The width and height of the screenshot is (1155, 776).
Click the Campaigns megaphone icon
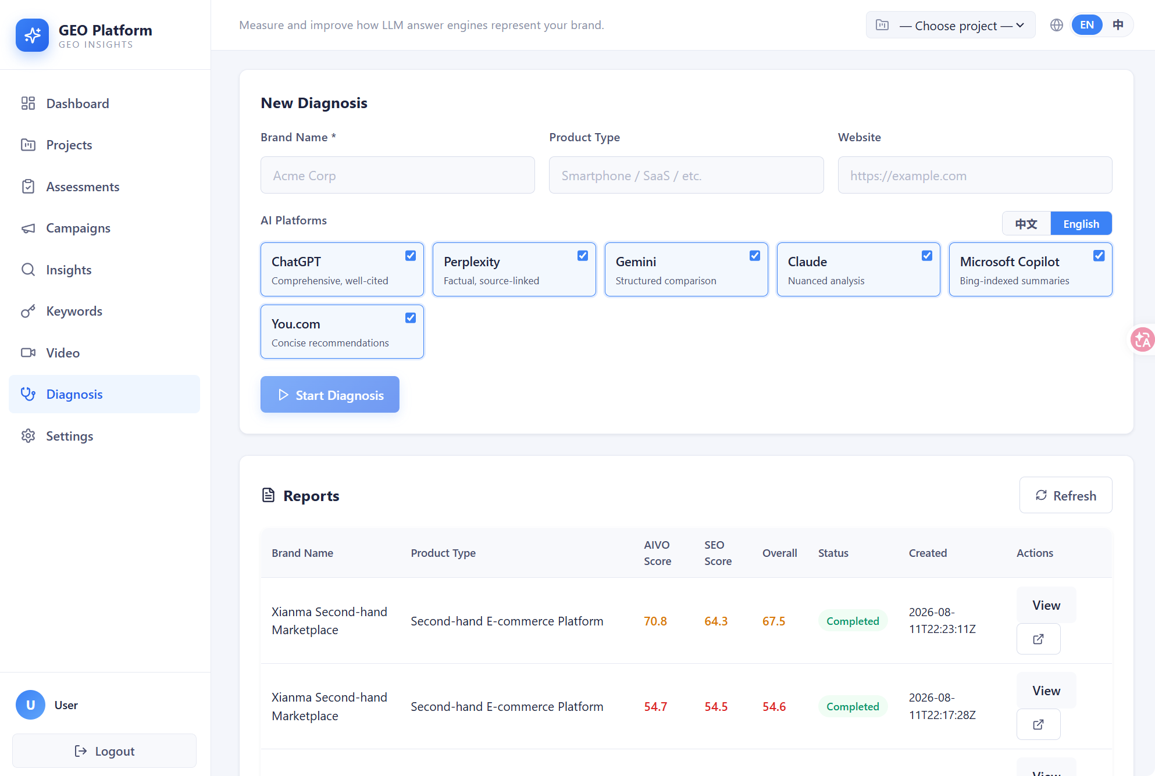[28, 228]
